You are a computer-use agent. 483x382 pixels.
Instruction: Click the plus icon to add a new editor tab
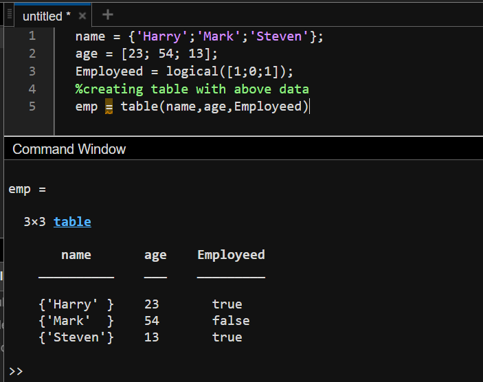[x=108, y=14]
